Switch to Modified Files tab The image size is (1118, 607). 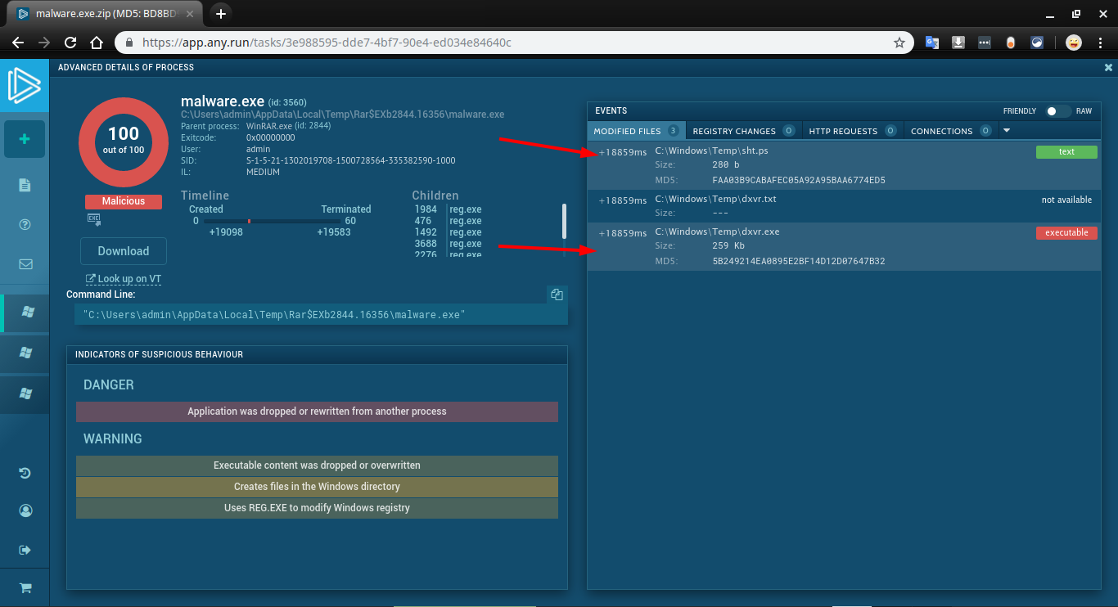pyautogui.click(x=636, y=131)
